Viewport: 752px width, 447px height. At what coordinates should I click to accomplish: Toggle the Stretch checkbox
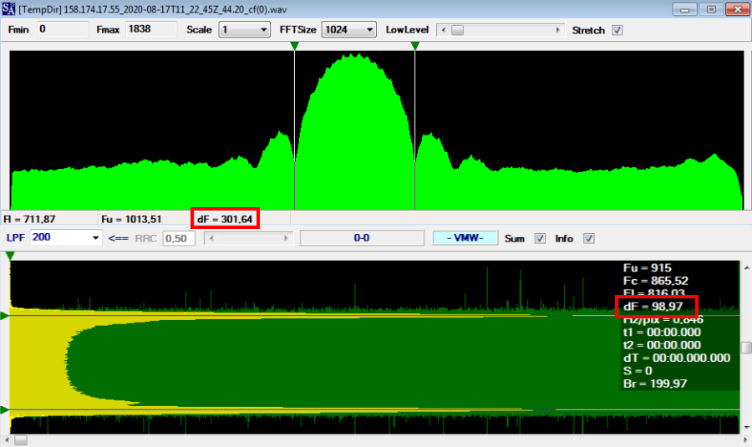coord(617,30)
